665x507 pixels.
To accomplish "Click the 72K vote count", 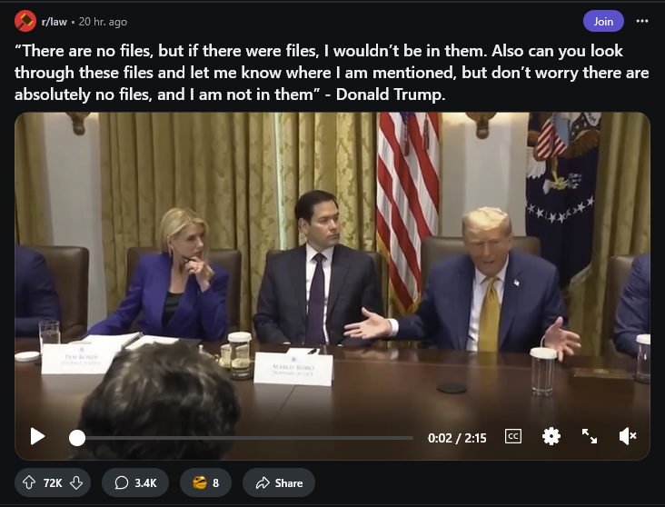I will (53, 483).
